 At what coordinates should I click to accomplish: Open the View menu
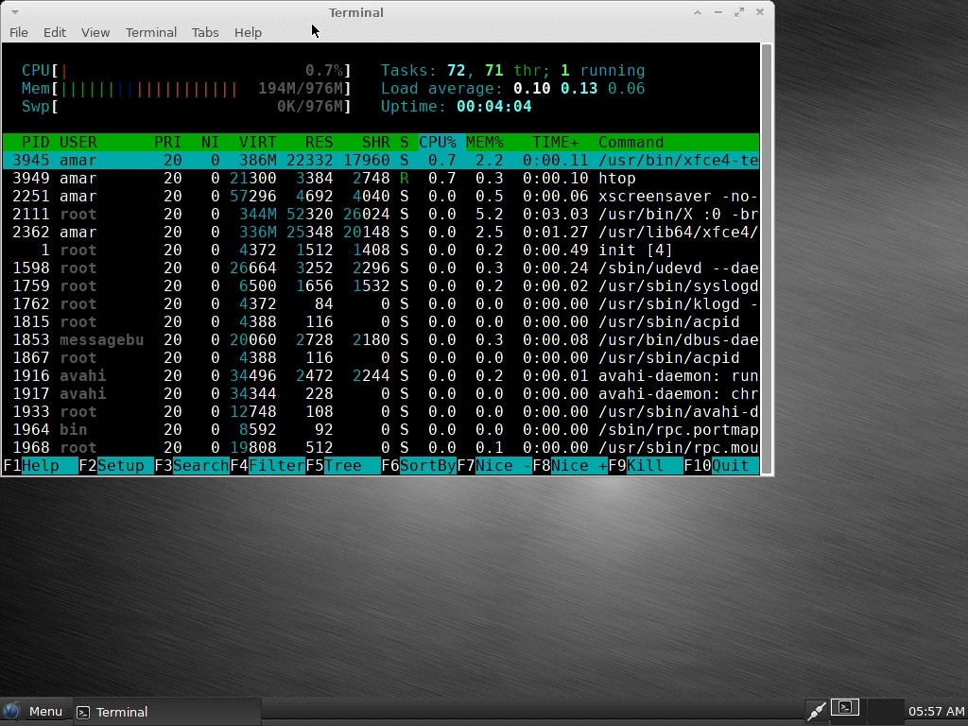click(x=95, y=33)
